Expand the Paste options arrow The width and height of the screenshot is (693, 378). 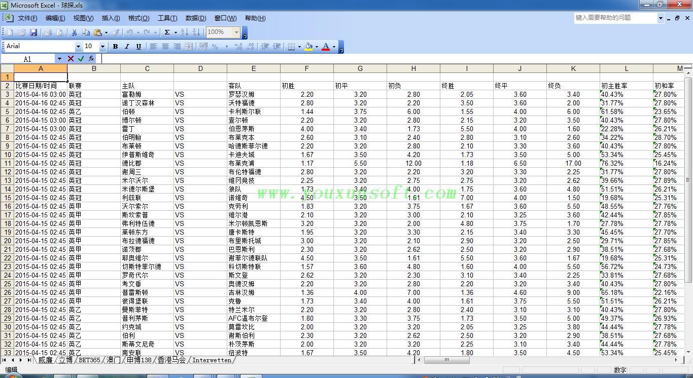click(x=106, y=32)
